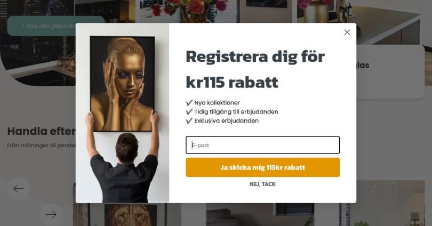Close the discount signup popup
Screen dimensions: 432x226
[x=347, y=32]
